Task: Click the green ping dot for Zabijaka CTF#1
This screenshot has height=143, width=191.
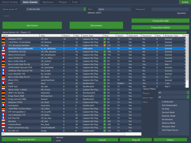Action: tap(105, 39)
